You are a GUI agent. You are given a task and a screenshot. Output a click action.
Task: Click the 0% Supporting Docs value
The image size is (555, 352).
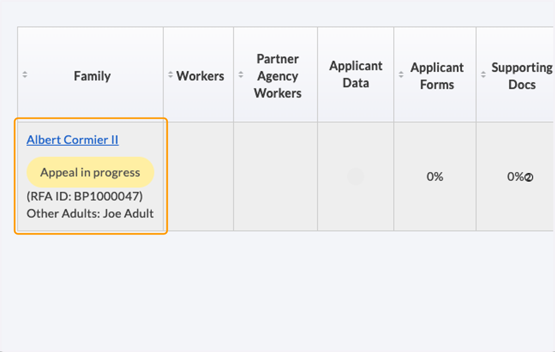(516, 176)
